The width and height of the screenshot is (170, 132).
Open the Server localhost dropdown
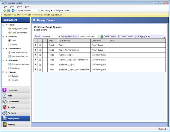(39, 11)
